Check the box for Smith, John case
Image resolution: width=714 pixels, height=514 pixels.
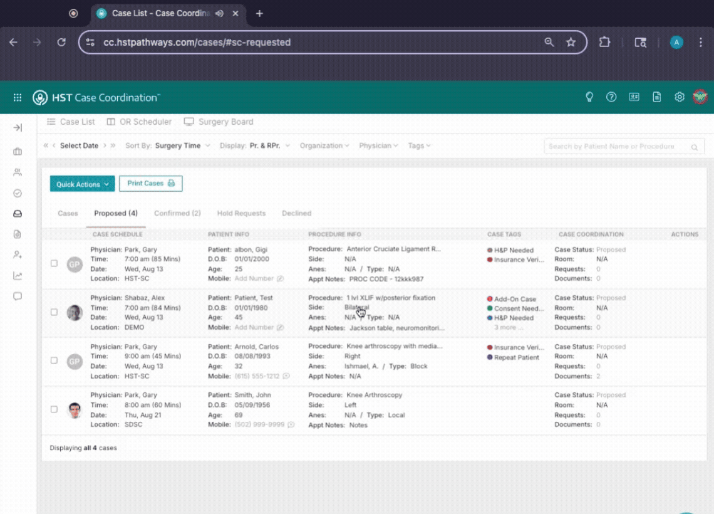click(x=54, y=409)
